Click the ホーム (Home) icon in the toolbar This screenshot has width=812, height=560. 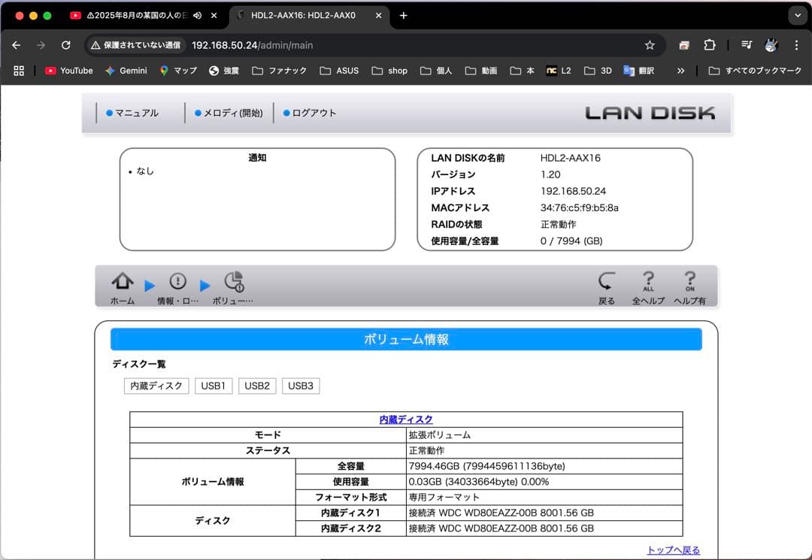pos(122,284)
